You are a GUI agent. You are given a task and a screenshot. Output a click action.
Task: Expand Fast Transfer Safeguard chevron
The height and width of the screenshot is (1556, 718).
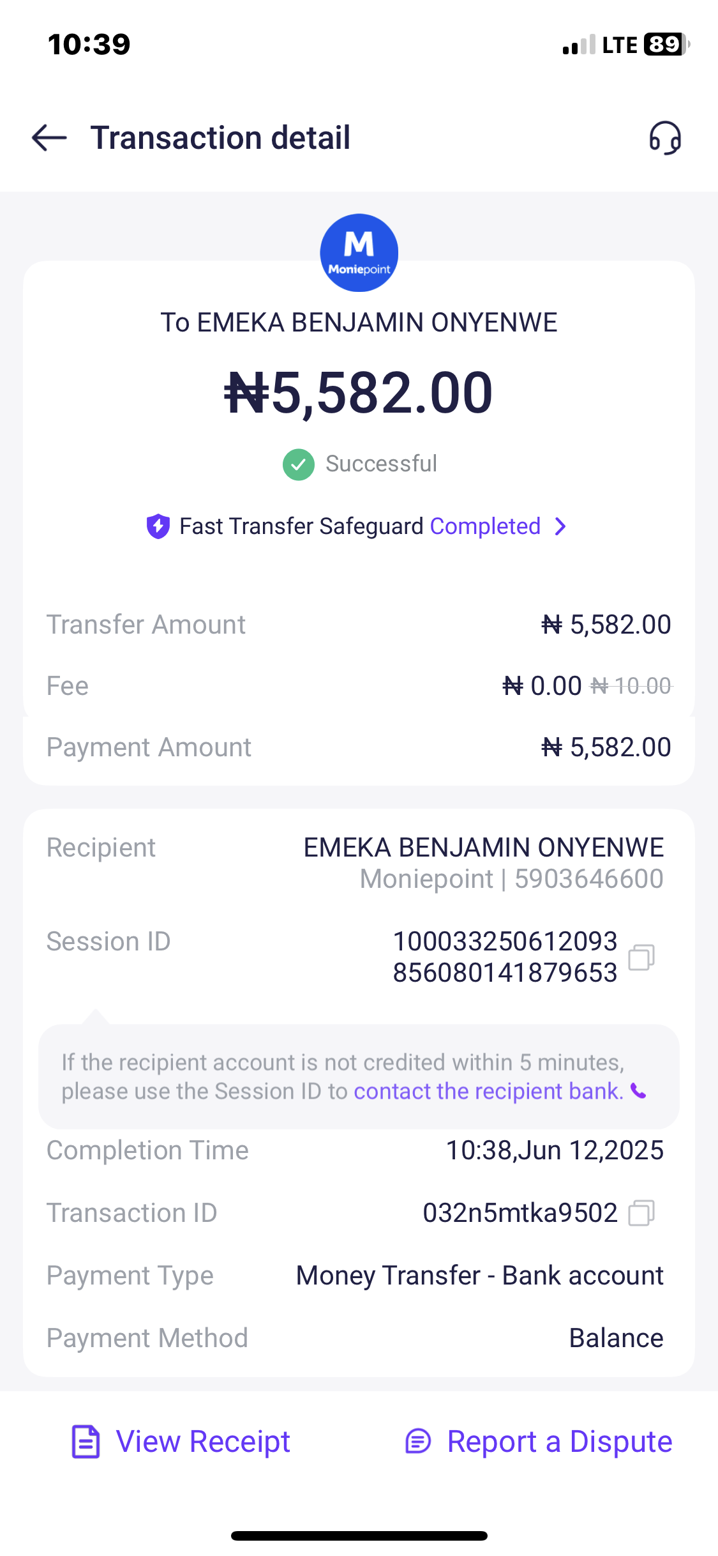point(560,526)
